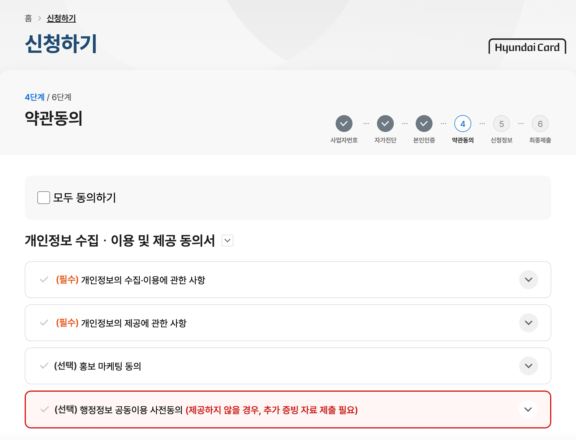Click the breadcrumb arrow separator icon
Image resolution: width=576 pixels, height=440 pixels.
click(39, 18)
